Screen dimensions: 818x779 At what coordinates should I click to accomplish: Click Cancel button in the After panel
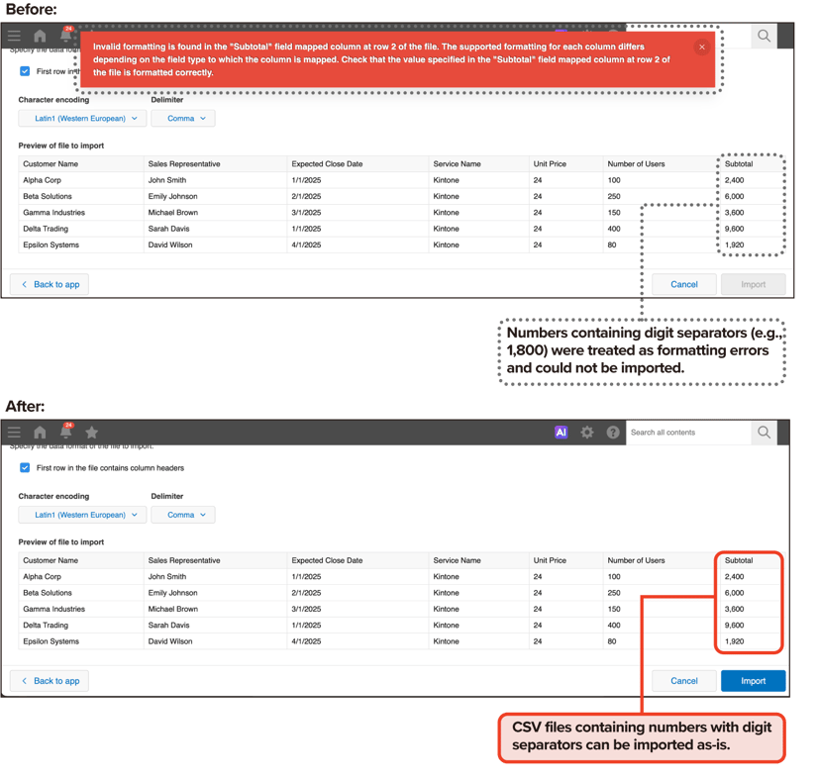tap(683, 681)
